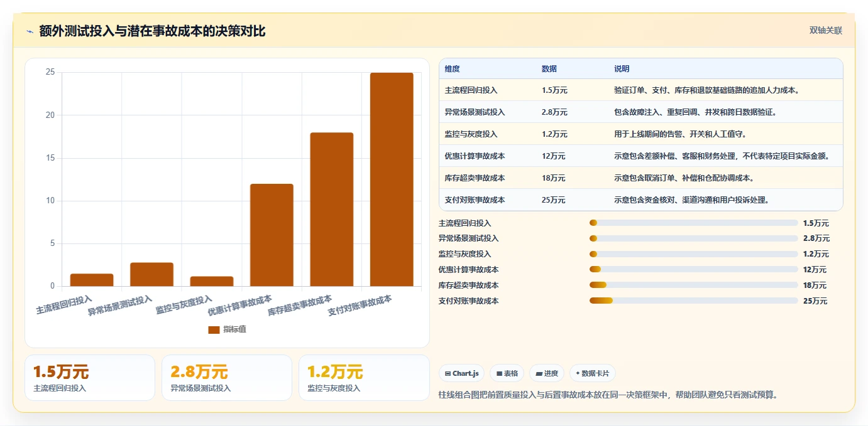Viewport: 868px width, 426px height.
Task: Open the 2.8万元 异常场景测试投入 data card
Action: 227,378
